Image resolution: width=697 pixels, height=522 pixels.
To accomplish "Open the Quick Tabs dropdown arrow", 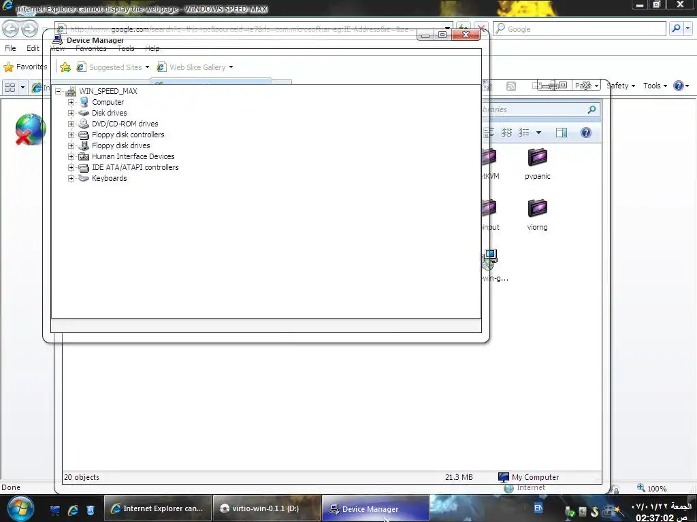I will tap(22, 87).
